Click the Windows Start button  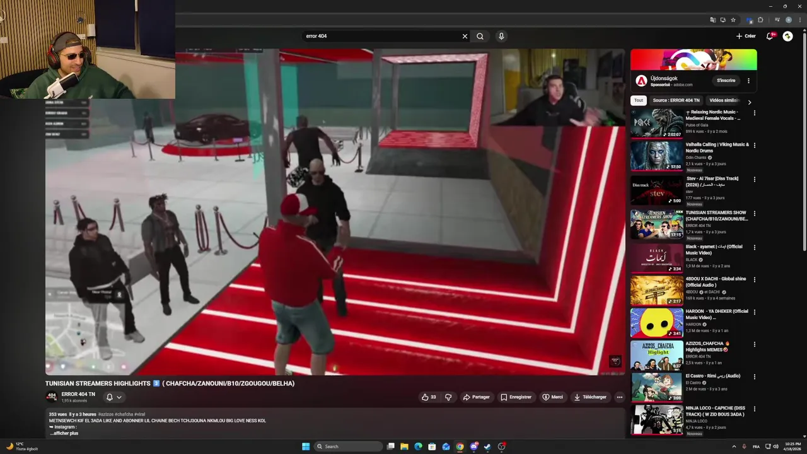point(306,446)
